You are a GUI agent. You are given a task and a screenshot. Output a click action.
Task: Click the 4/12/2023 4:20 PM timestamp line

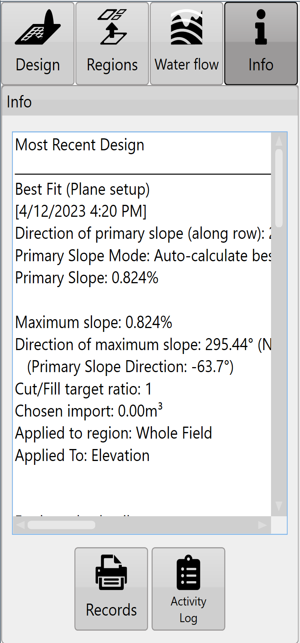tap(81, 211)
